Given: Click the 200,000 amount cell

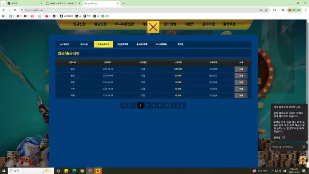Looking at the screenshot, I should tap(178, 69).
